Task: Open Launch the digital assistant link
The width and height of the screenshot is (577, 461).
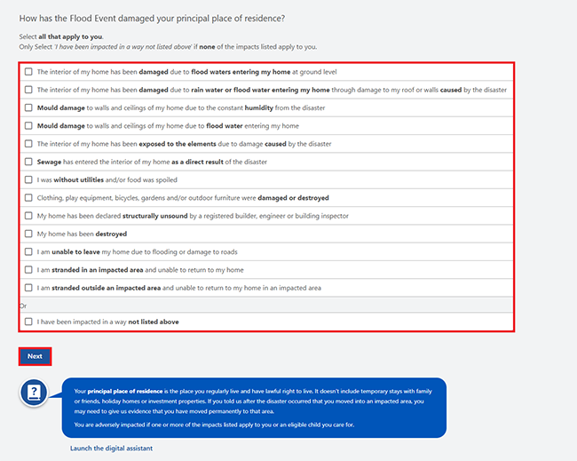Action: [x=111, y=448]
